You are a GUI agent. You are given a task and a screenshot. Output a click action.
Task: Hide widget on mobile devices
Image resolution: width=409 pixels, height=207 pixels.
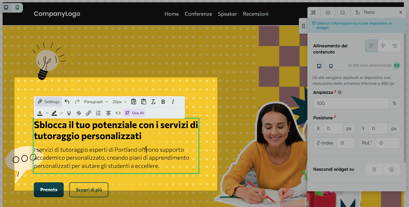coord(374,169)
